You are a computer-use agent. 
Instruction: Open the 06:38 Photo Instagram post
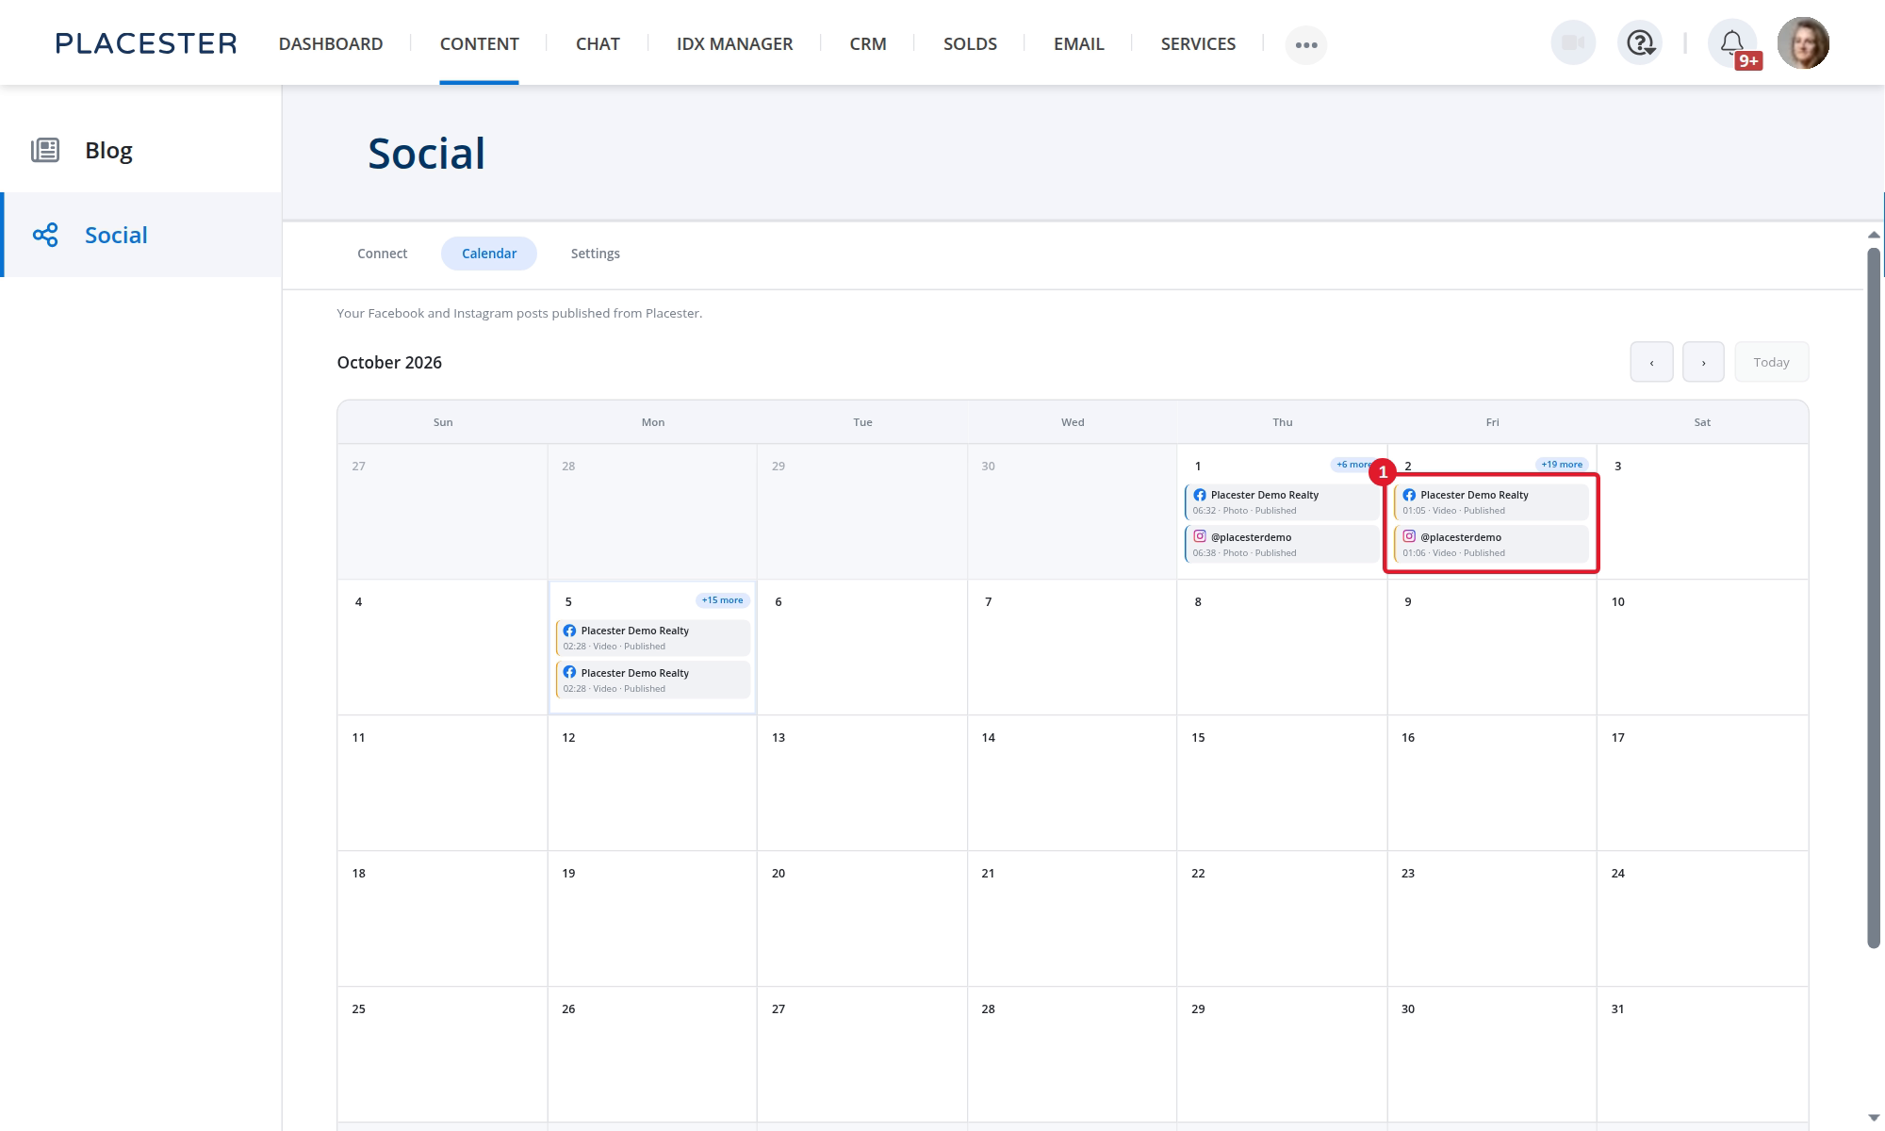point(1282,544)
